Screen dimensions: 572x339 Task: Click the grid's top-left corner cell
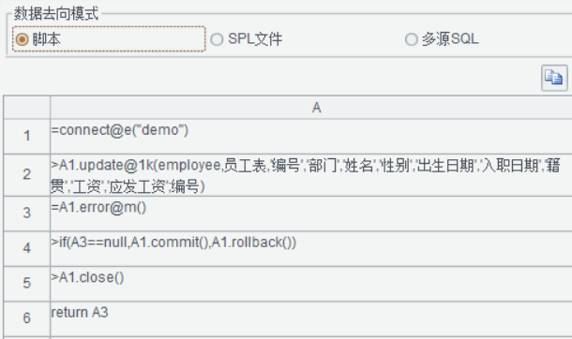pos(26,108)
